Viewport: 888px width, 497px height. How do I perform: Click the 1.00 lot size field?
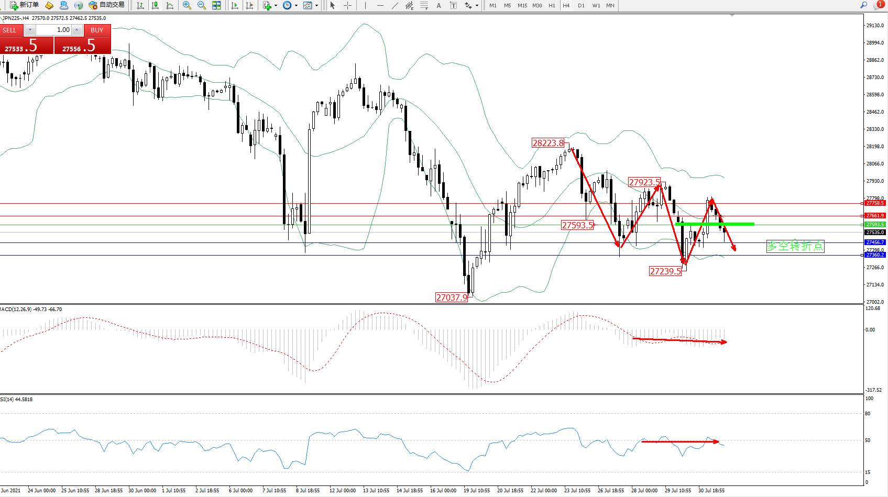pos(54,30)
